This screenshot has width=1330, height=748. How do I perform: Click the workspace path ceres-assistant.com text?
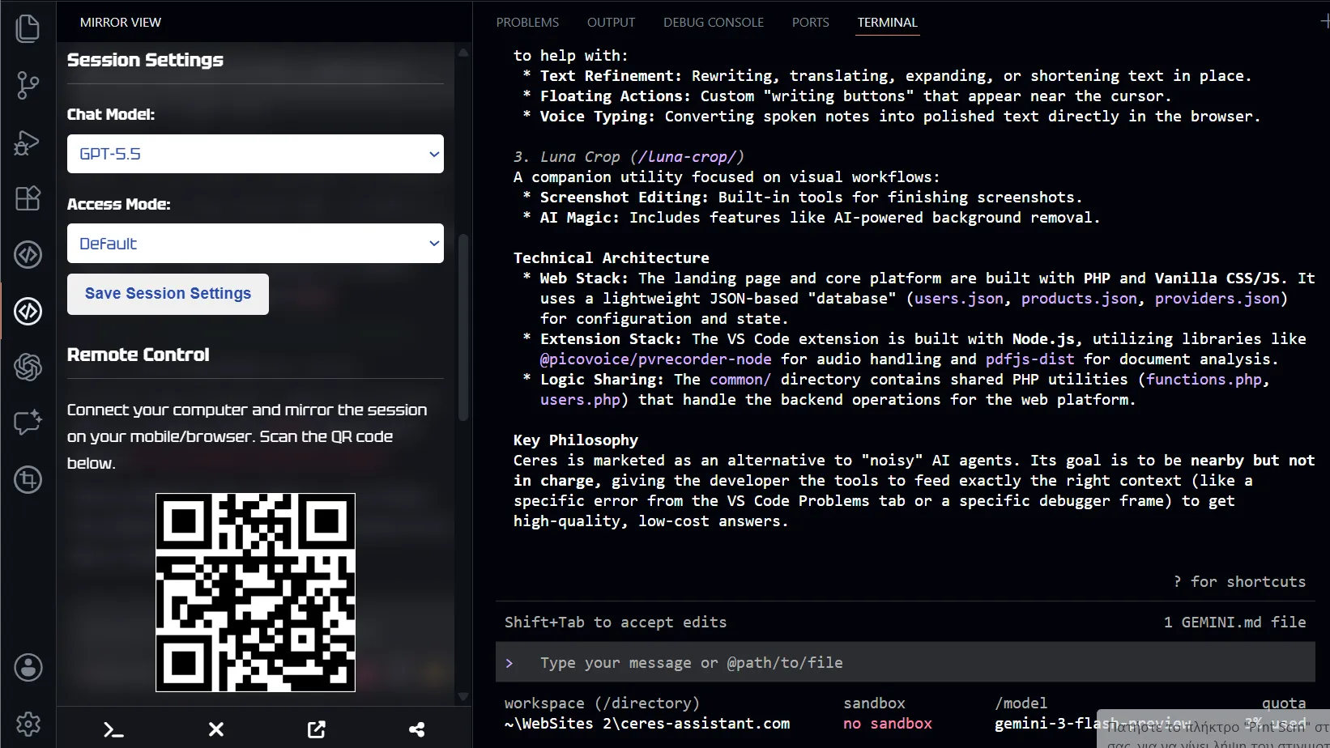(x=647, y=724)
